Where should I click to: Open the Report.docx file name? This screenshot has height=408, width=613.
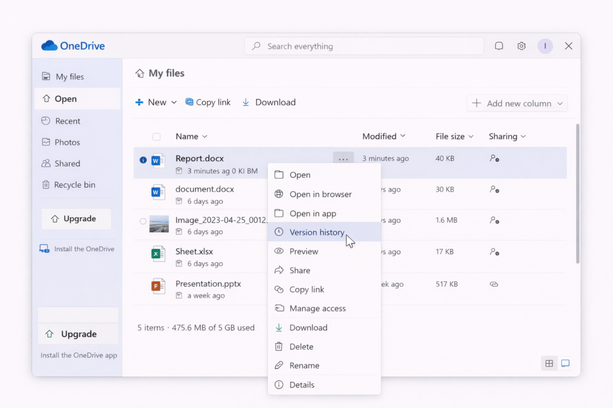200,158
